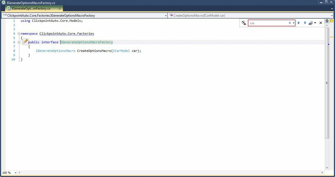This screenshot has width=335, height=177.
Task: Click the vertical scrollbar thumb
Action: point(327,83)
